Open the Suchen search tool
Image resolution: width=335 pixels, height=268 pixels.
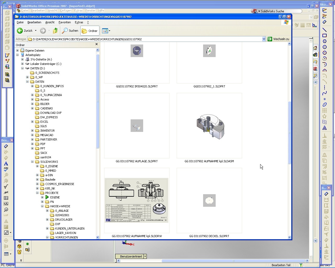70,31
